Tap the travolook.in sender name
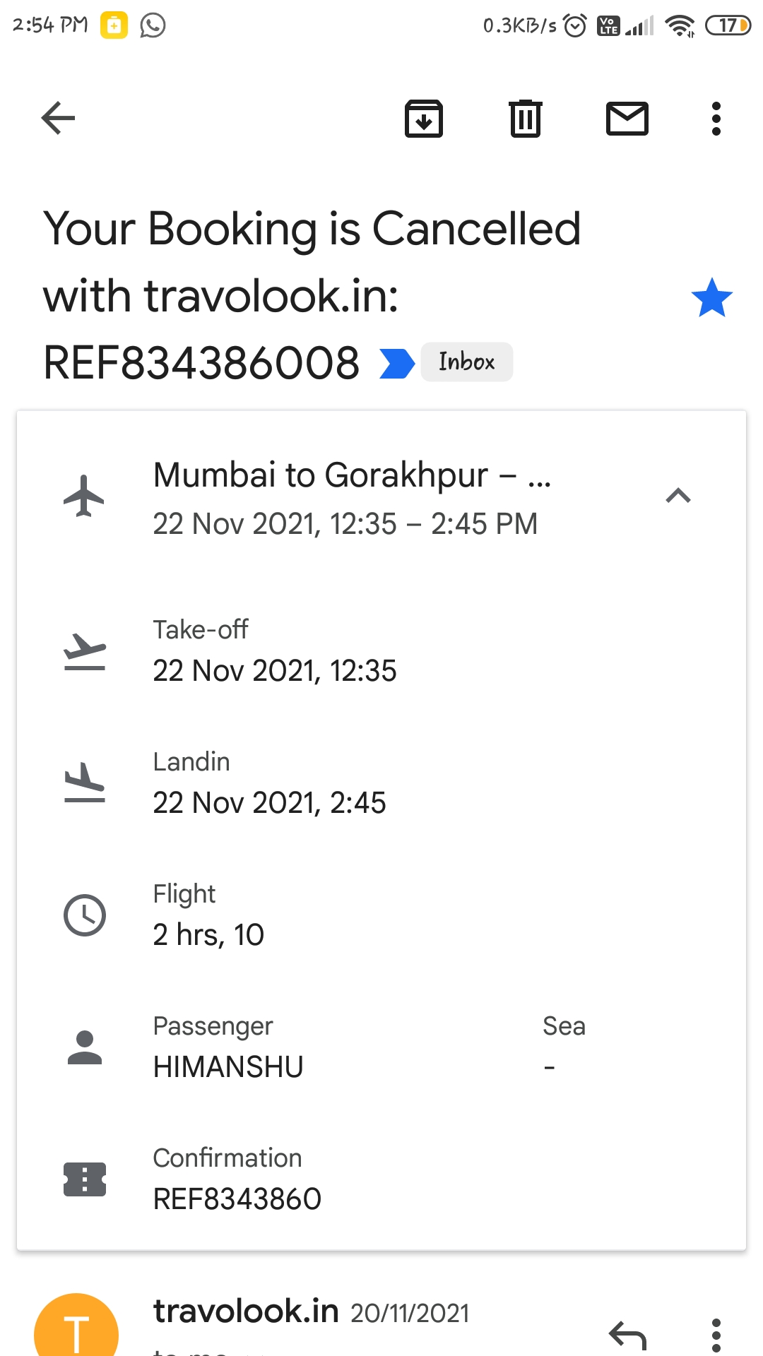The width and height of the screenshot is (763, 1356). point(246,1312)
